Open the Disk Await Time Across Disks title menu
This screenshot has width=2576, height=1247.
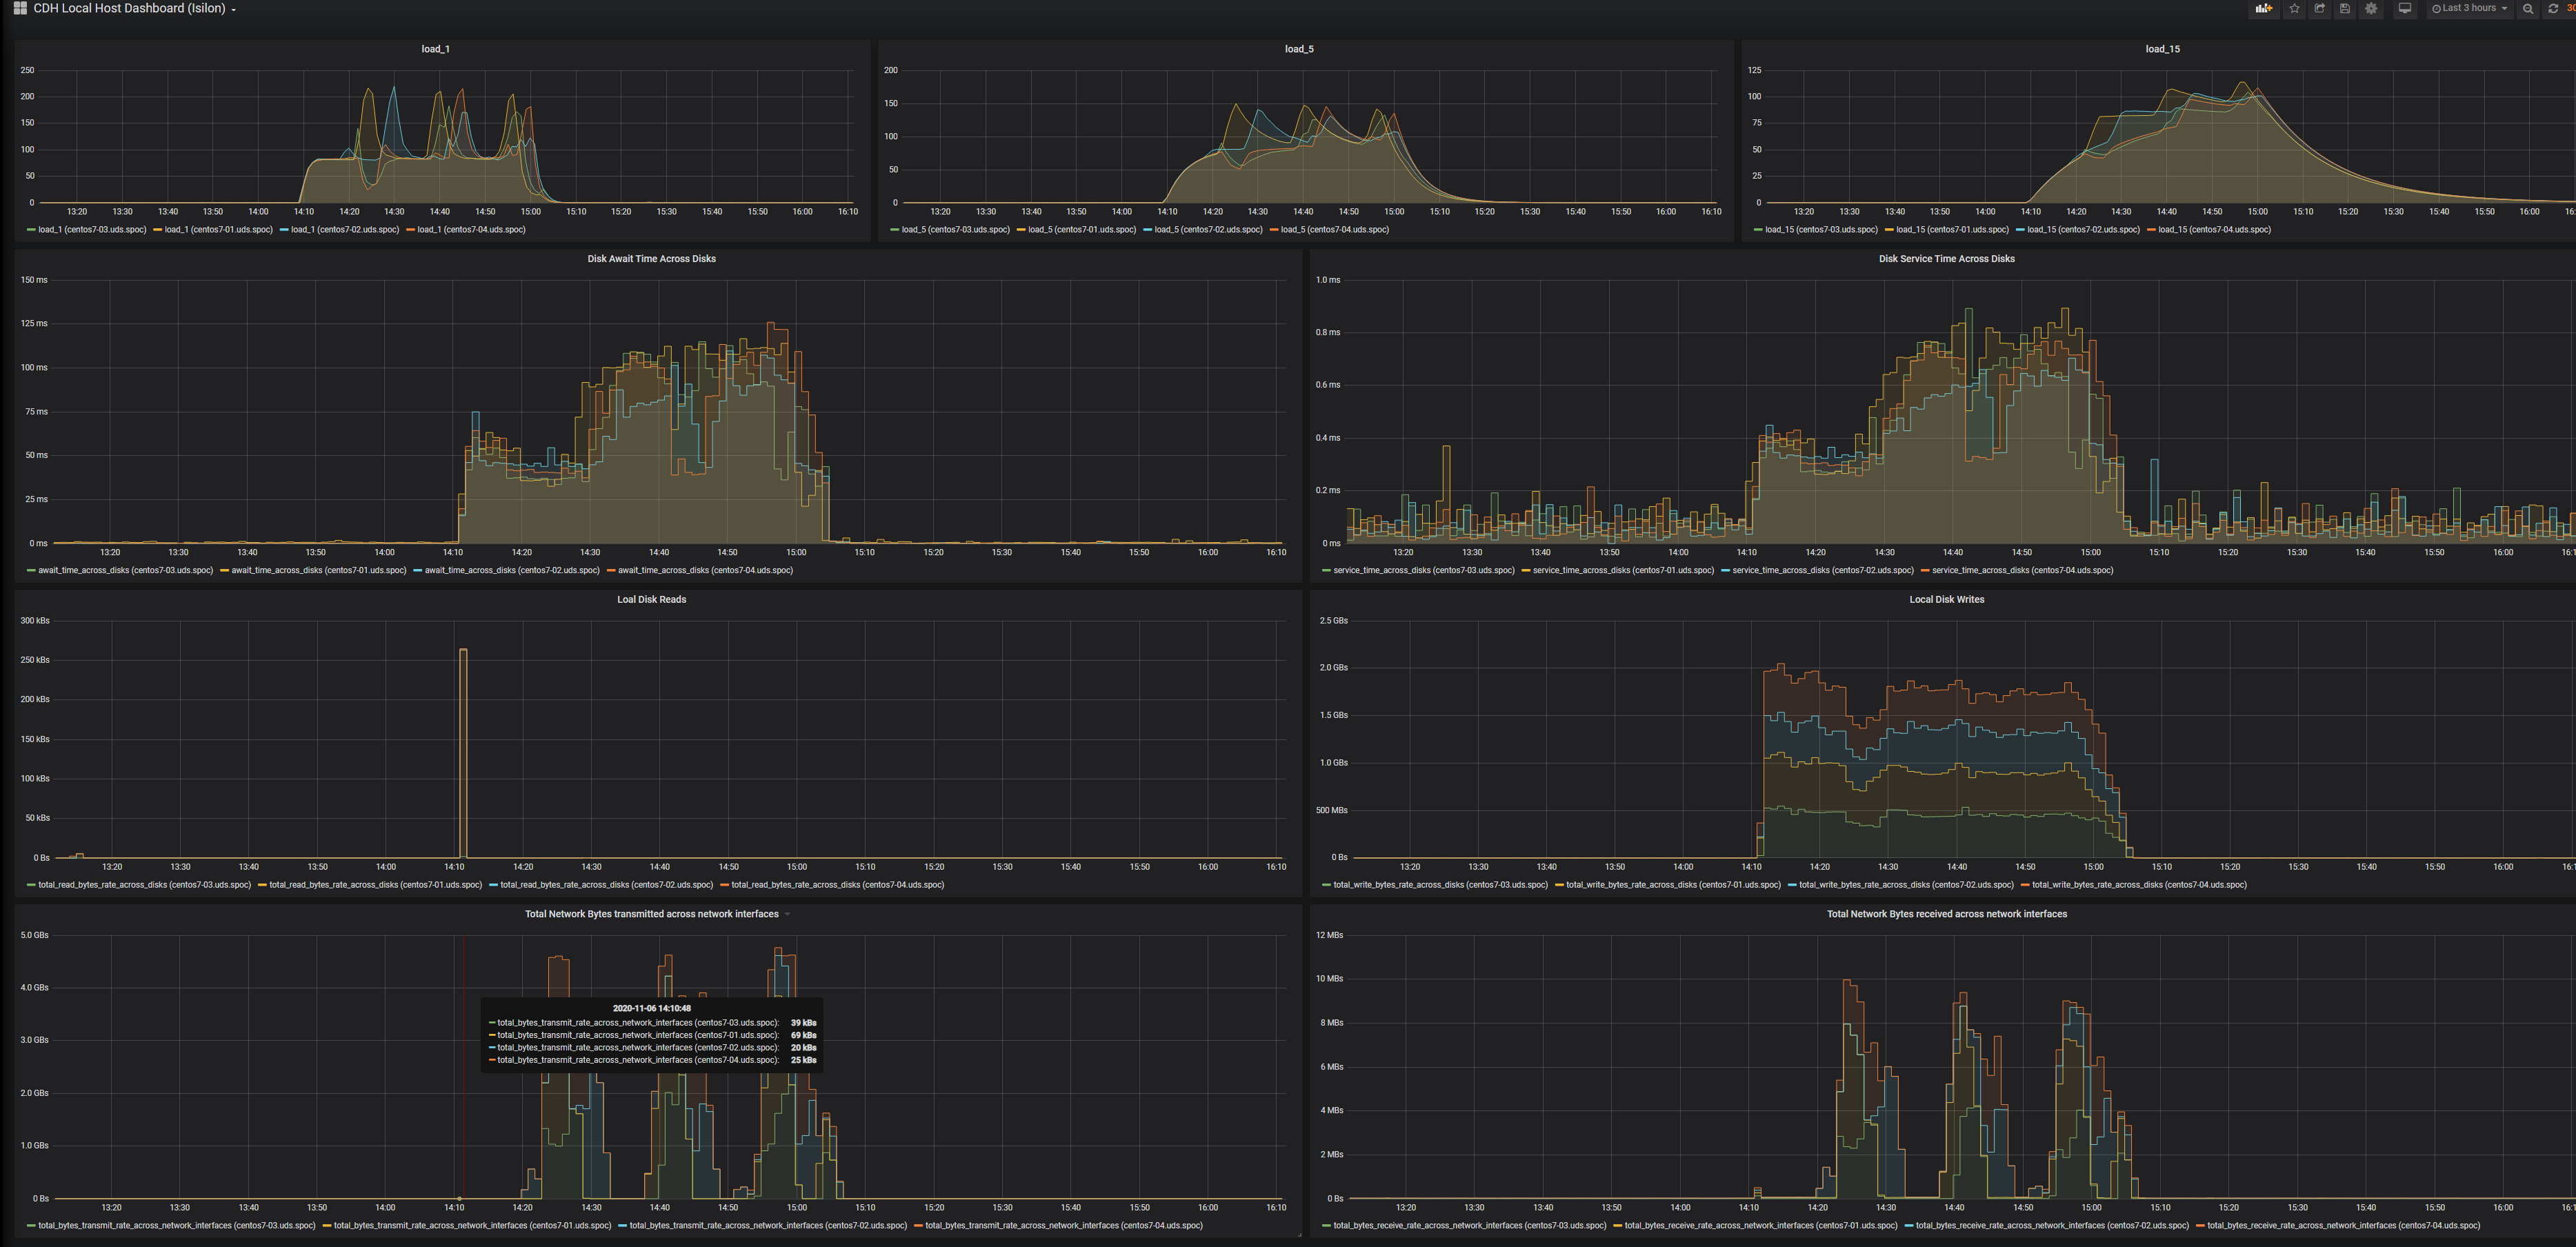[651, 259]
